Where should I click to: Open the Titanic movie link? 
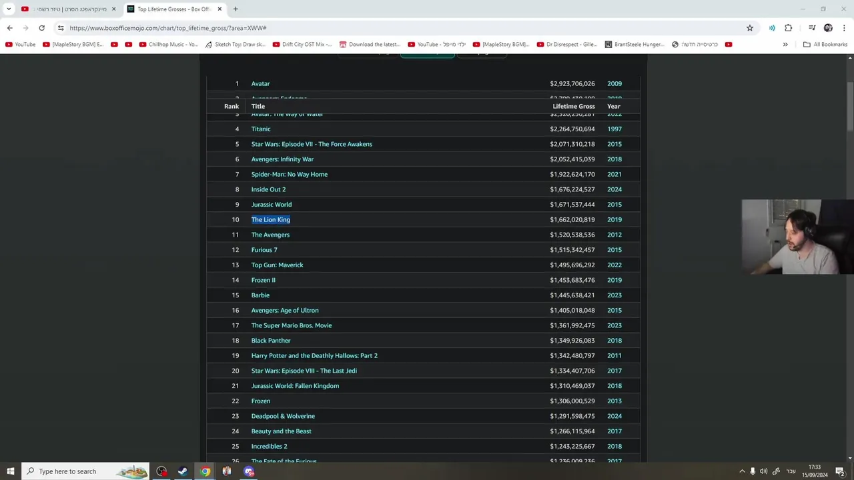261,129
